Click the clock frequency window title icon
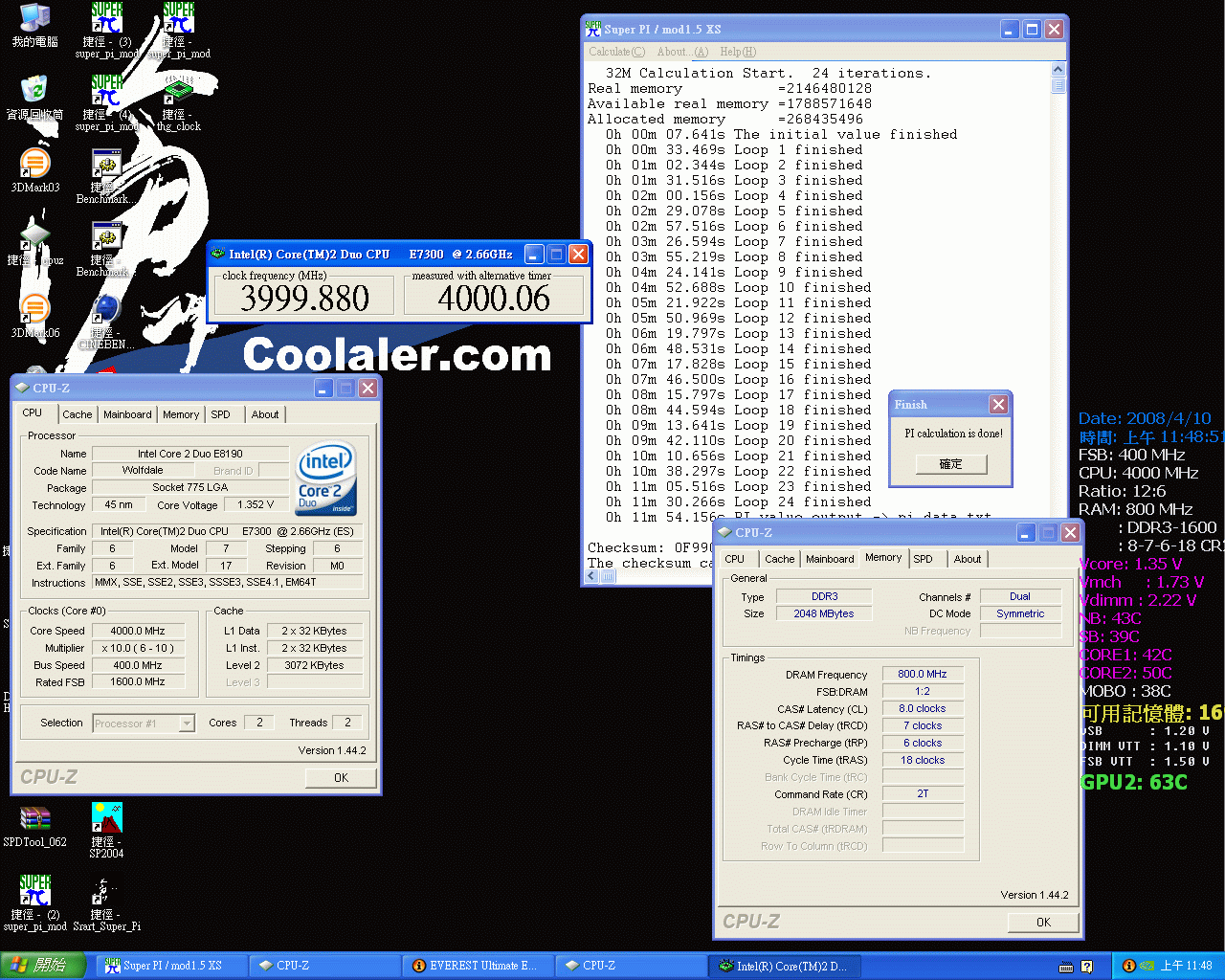 218,254
